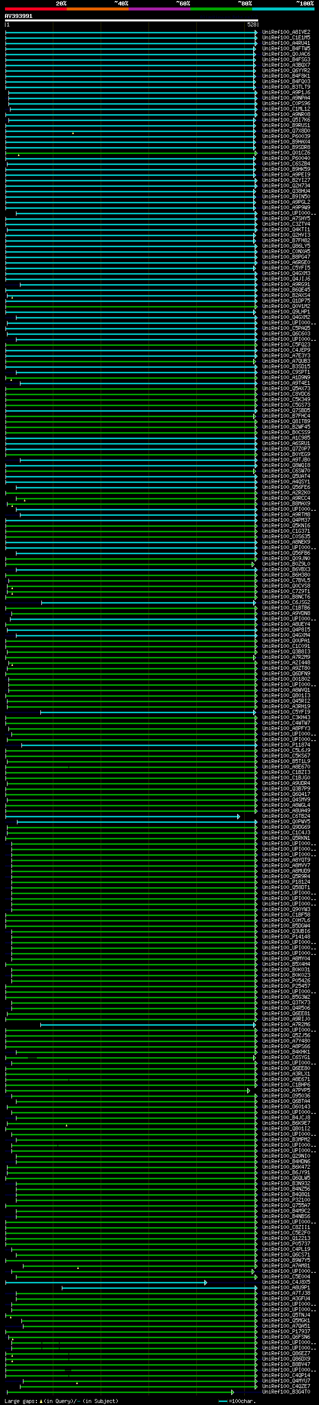Click the arrowhead ending the C6TB24 alignment bar

(238, 816)
